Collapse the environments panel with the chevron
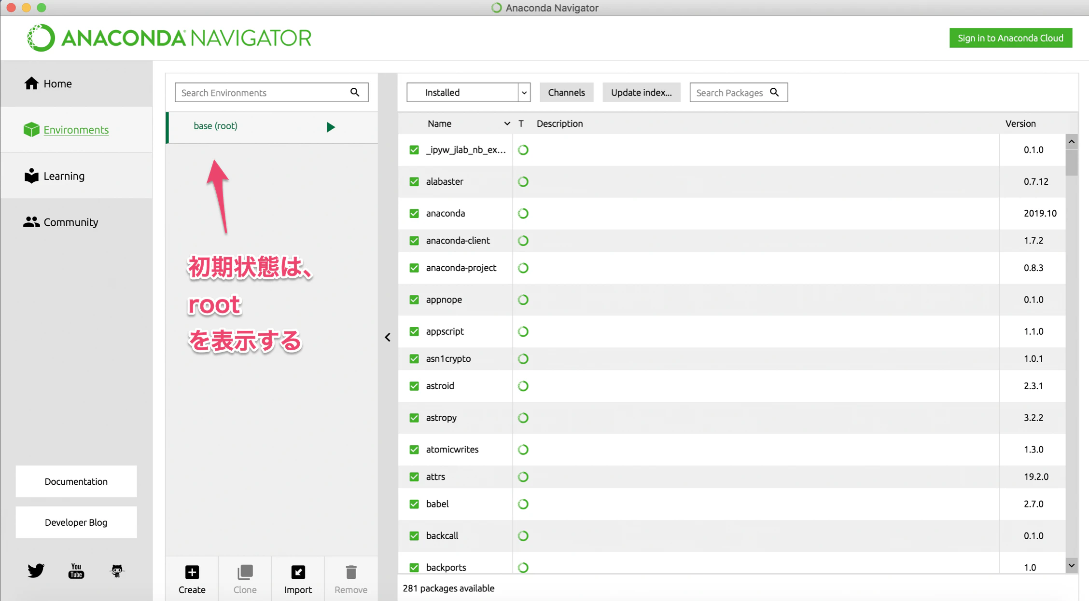The image size is (1089, 601). [388, 337]
